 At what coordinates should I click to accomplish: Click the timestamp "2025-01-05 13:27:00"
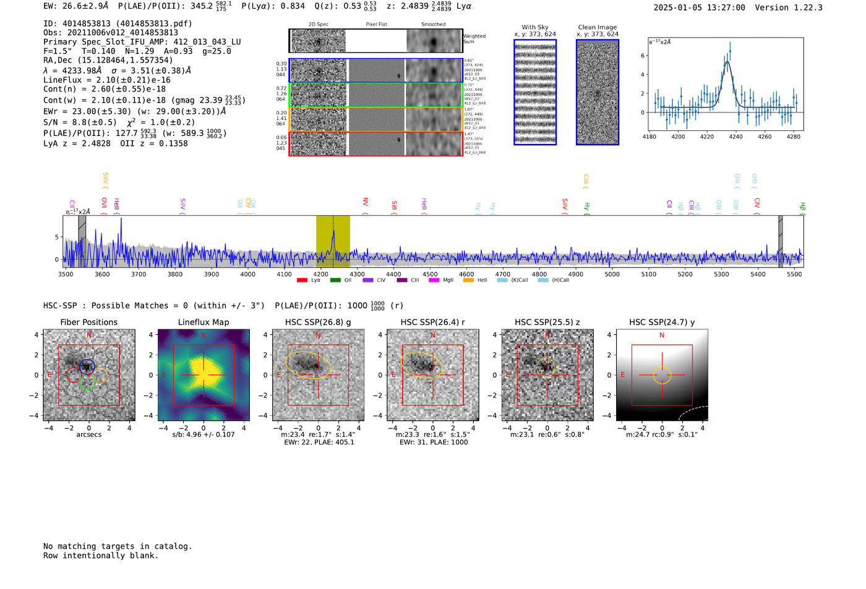tap(700, 7)
